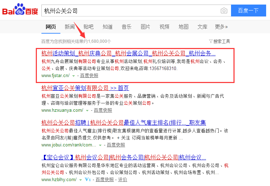Screen dimensions: 270x186
Task: Click the URL www.jobui.com/rank/com...
Action: (x=69, y=145)
